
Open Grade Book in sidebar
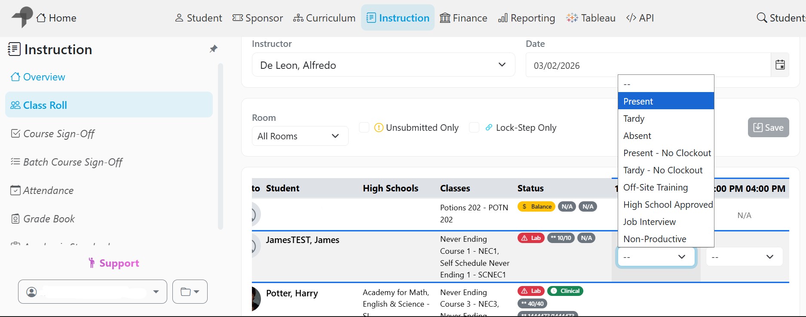pos(49,219)
